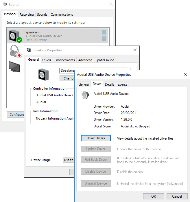Open the Spatial sound tab
The width and height of the screenshot is (190, 202).
[105, 60]
